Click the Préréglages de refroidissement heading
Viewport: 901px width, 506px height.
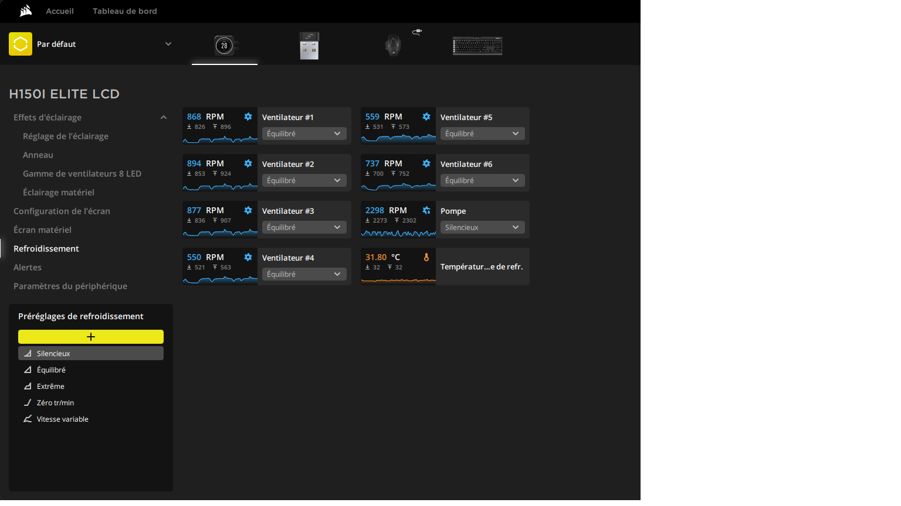coord(81,316)
